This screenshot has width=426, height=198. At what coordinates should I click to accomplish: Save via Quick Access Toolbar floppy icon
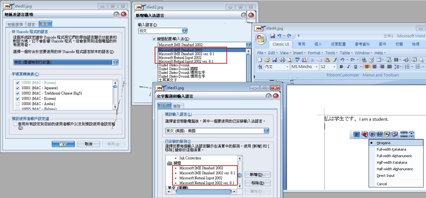(273, 36)
